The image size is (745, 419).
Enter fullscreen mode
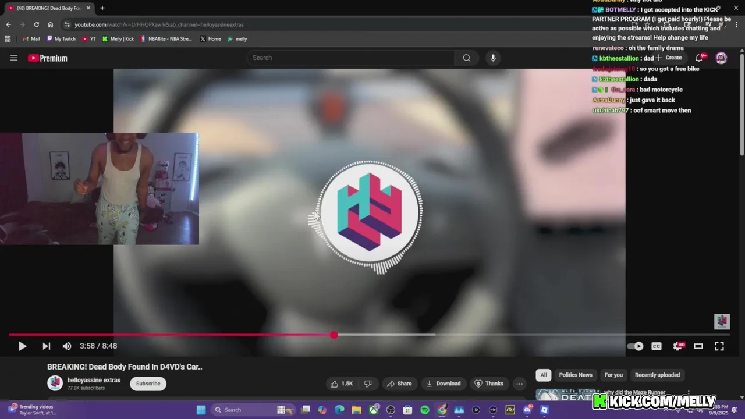coord(719,346)
